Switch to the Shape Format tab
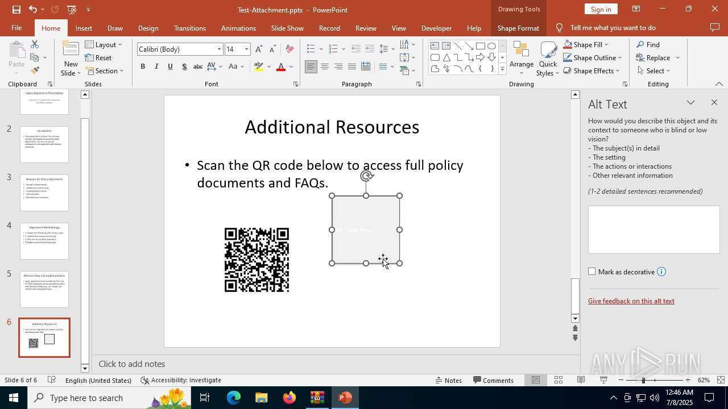Image resolution: width=728 pixels, height=409 pixels. tap(518, 28)
